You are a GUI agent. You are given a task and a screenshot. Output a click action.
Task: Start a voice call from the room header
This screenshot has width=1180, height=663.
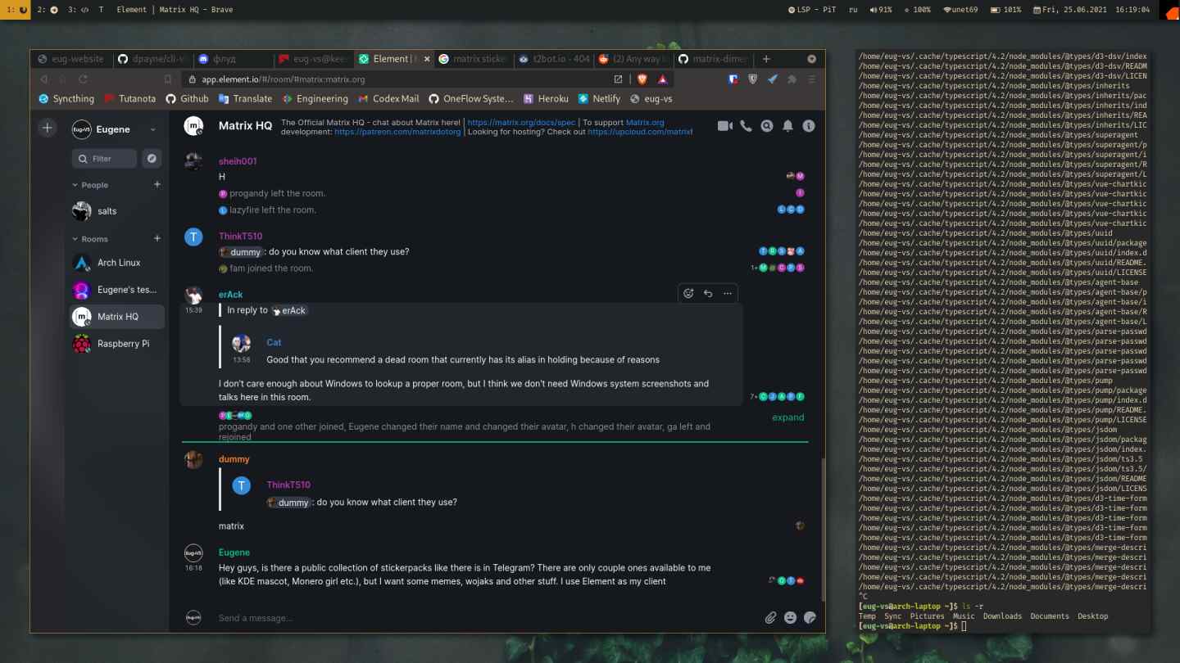point(744,125)
